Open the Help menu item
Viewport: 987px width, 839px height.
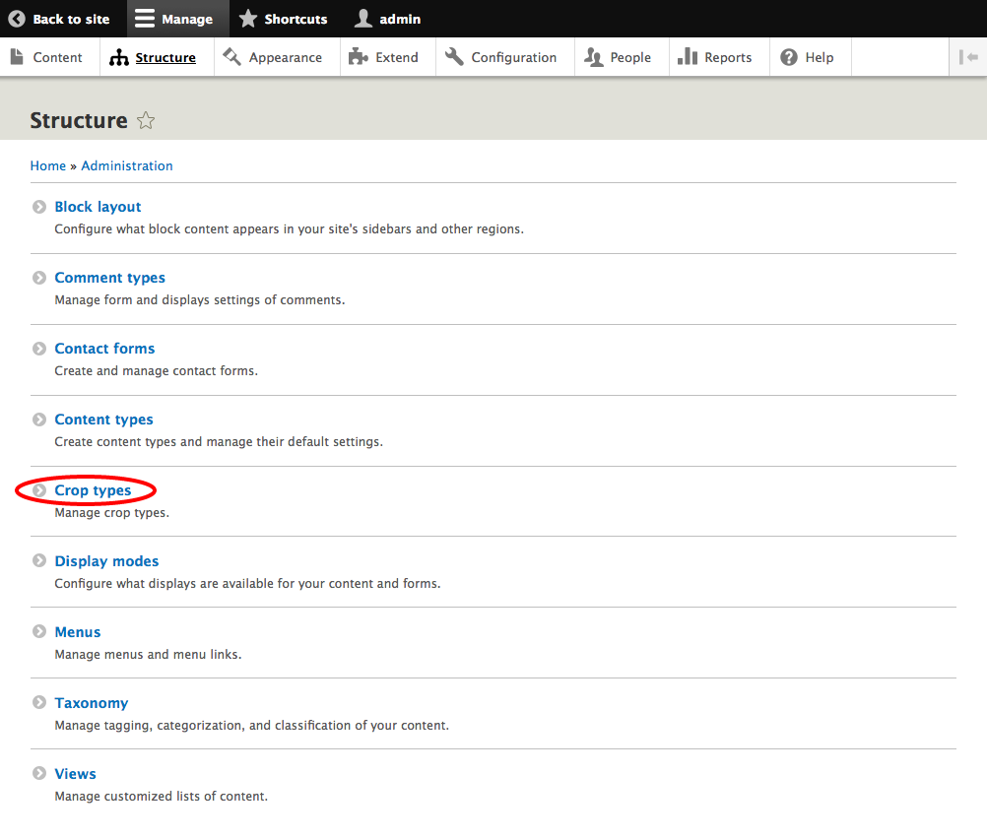click(808, 58)
